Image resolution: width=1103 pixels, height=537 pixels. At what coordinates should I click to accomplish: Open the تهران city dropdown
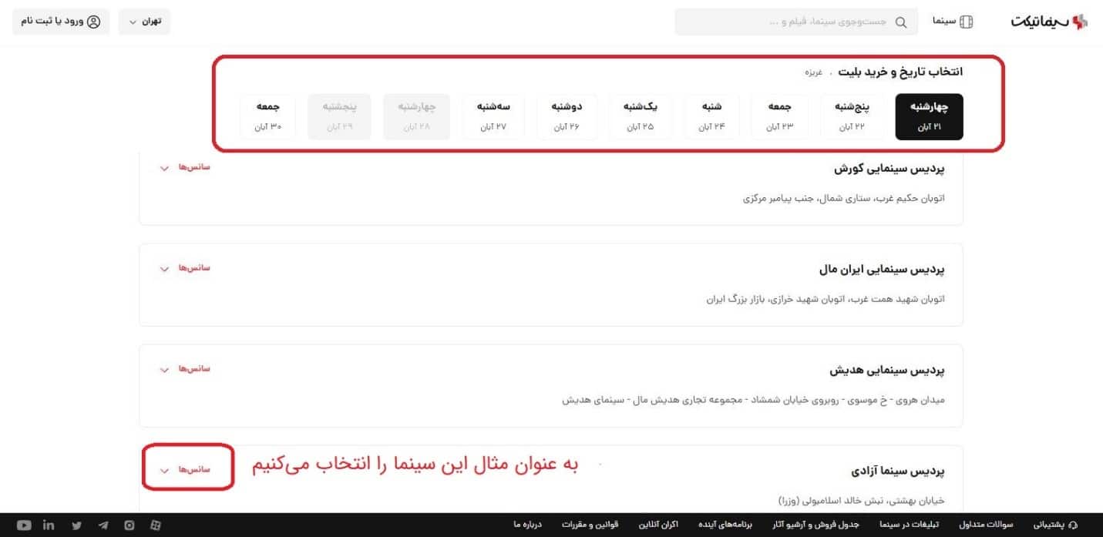pos(144,22)
